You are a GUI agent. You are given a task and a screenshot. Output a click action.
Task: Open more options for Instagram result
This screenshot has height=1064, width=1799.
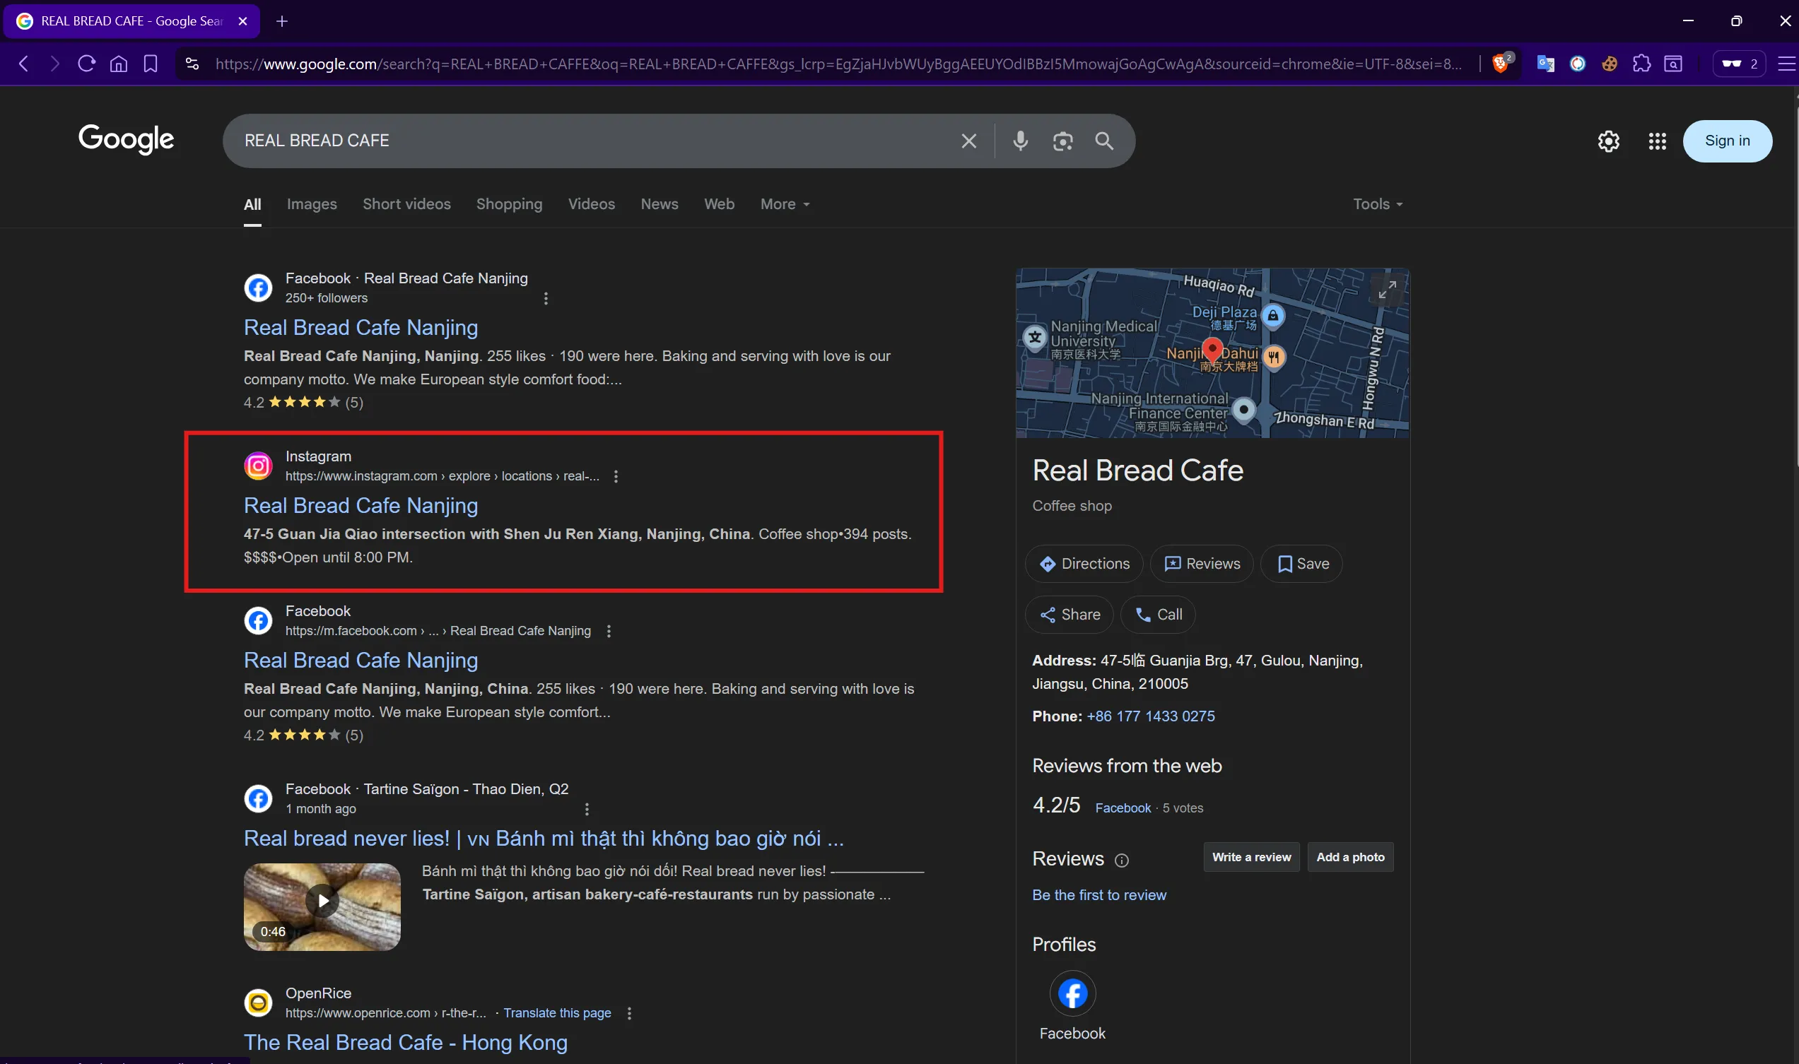[x=616, y=476]
